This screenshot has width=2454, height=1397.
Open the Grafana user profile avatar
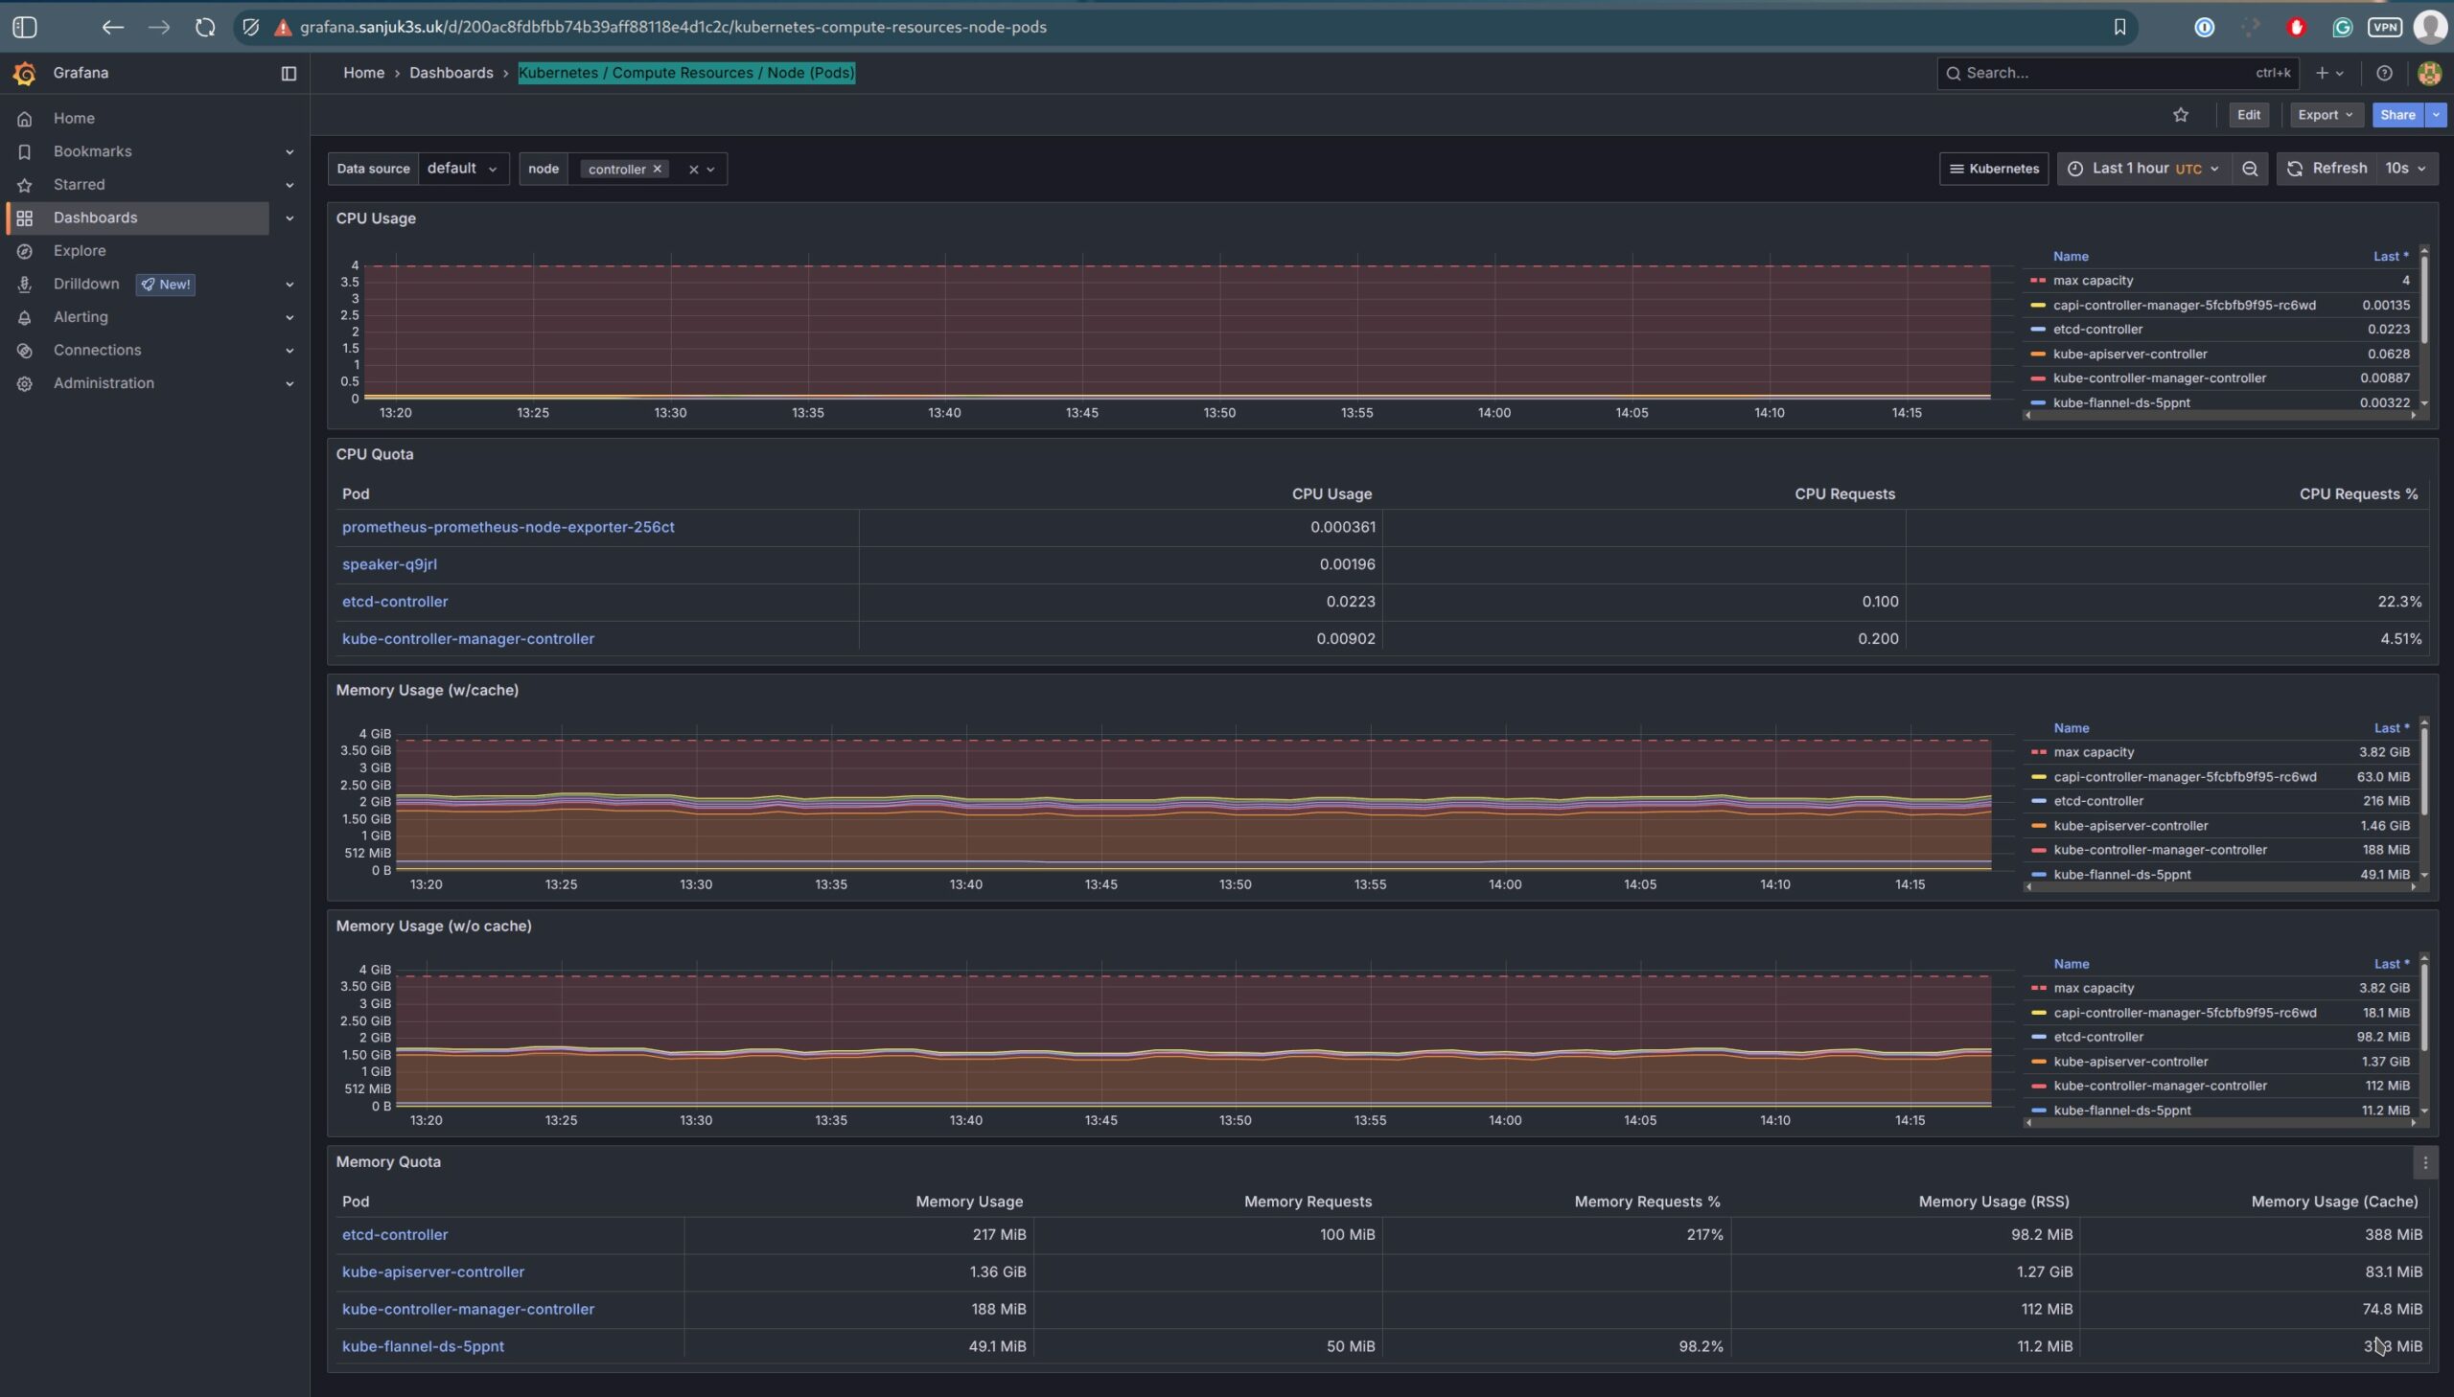2429,73
